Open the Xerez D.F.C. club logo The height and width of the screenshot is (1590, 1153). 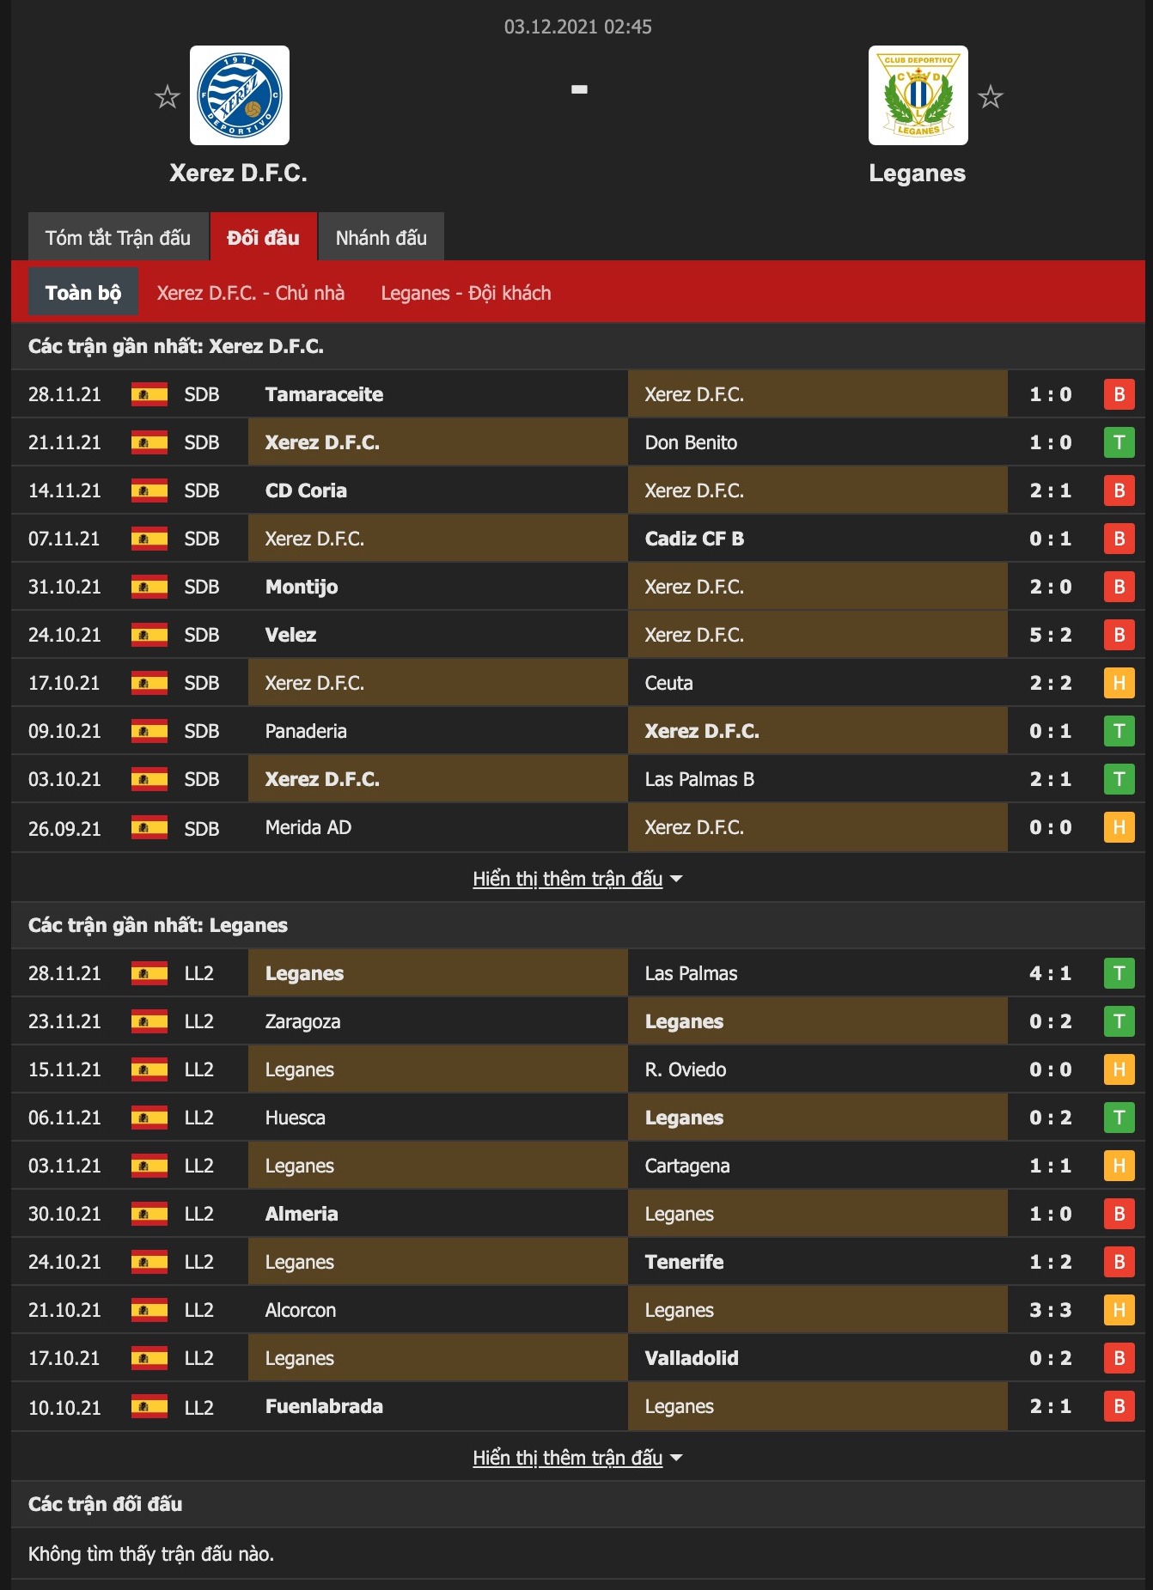coord(240,95)
